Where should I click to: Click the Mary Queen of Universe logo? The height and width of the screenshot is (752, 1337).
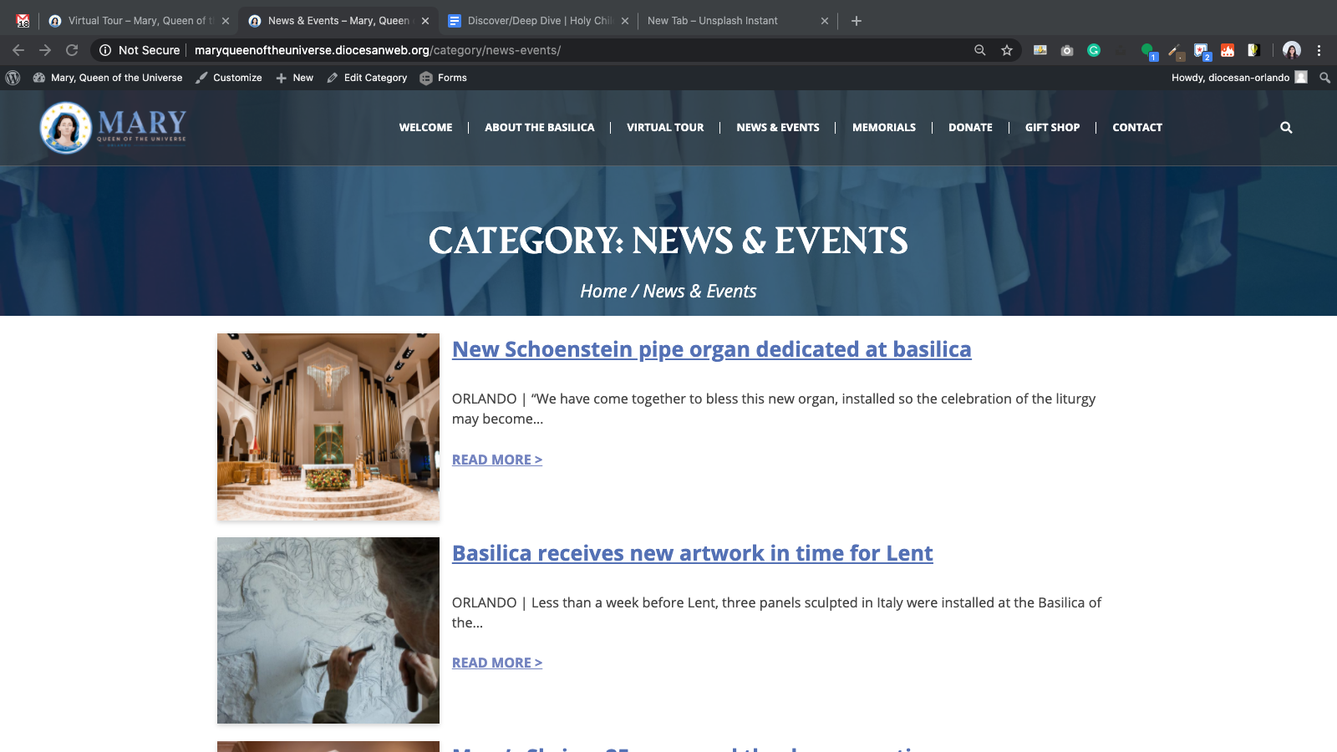tap(114, 128)
